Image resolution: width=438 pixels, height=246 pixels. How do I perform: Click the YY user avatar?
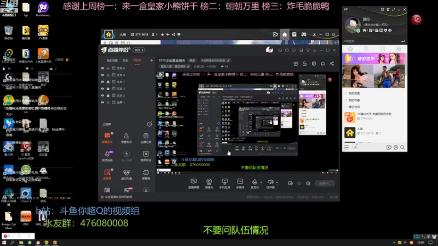(352, 25)
